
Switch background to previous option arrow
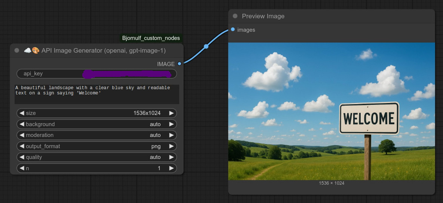(x=22, y=124)
